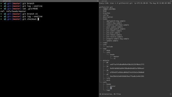Select the 'exclude' file under info

pyautogui.click(x=109, y=47)
